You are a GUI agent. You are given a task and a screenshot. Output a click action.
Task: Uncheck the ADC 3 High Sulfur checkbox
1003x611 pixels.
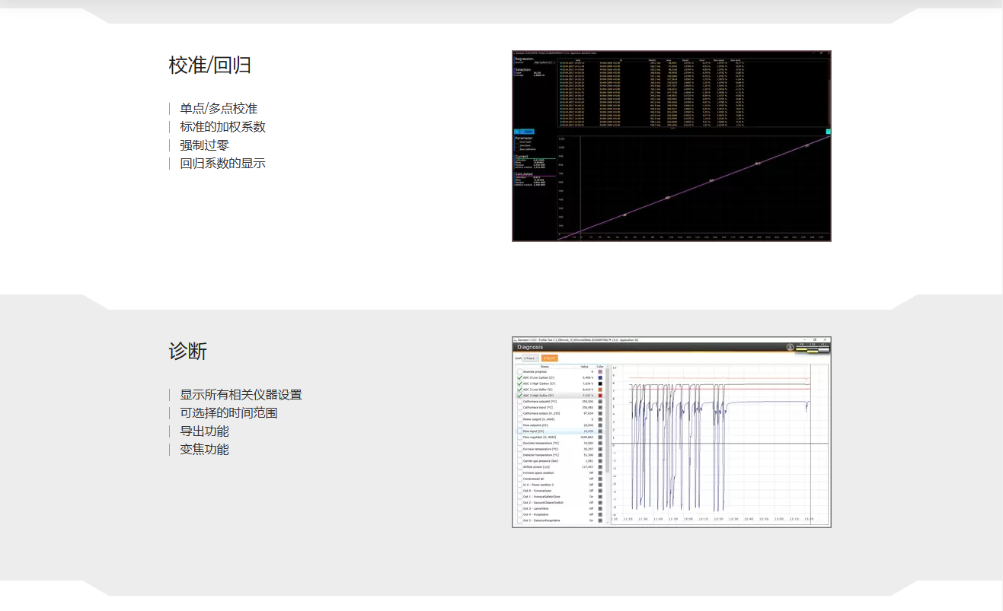[x=519, y=396]
